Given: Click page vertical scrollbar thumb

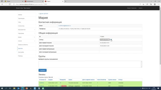Looking at the screenshot, I should (x=160, y=36).
